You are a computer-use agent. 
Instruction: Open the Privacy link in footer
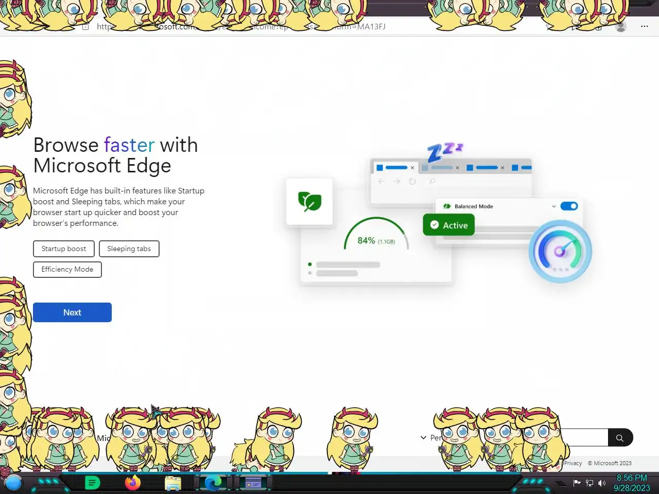click(x=573, y=463)
